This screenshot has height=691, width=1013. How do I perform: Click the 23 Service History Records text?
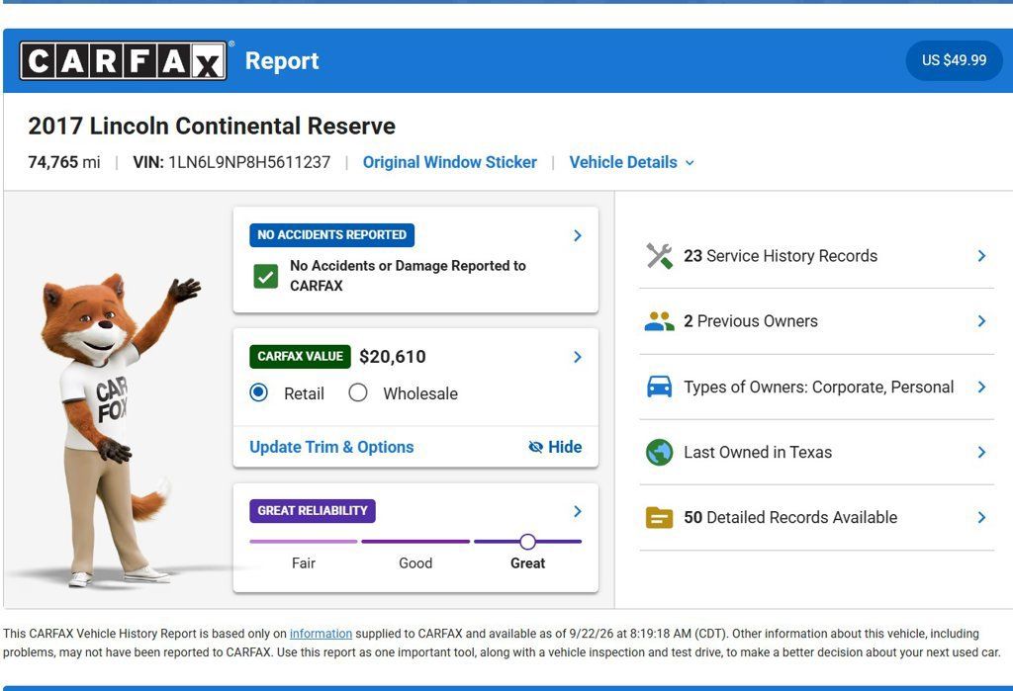(781, 256)
